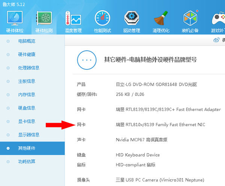Open the game controller icon in toolbar

(x=218, y=18)
